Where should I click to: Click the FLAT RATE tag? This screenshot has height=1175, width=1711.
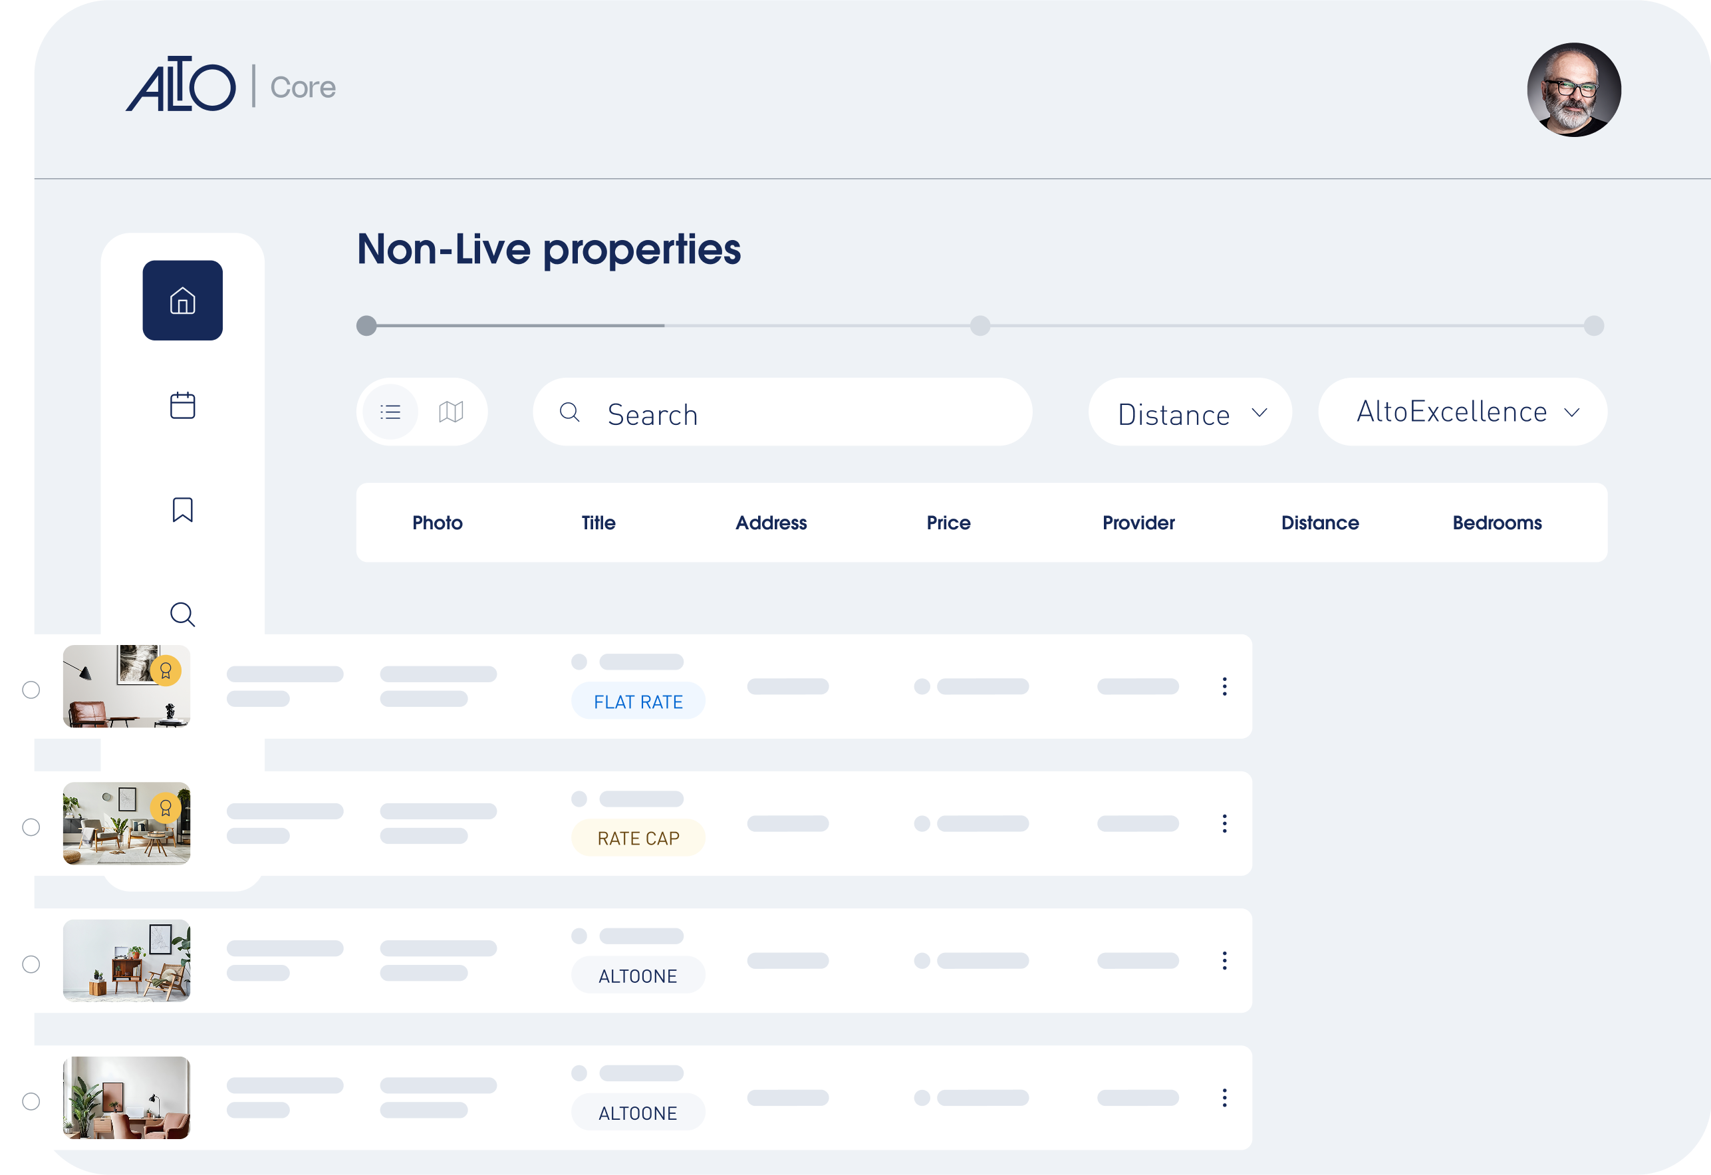click(638, 702)
